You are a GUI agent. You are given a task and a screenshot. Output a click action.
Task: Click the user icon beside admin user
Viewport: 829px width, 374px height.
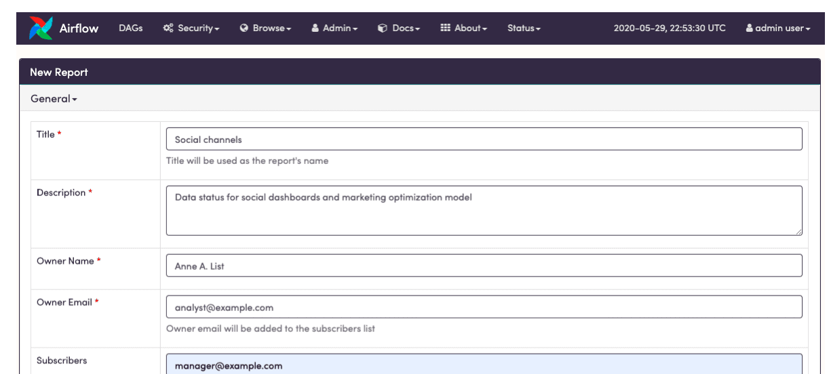(x=749, y=28)
